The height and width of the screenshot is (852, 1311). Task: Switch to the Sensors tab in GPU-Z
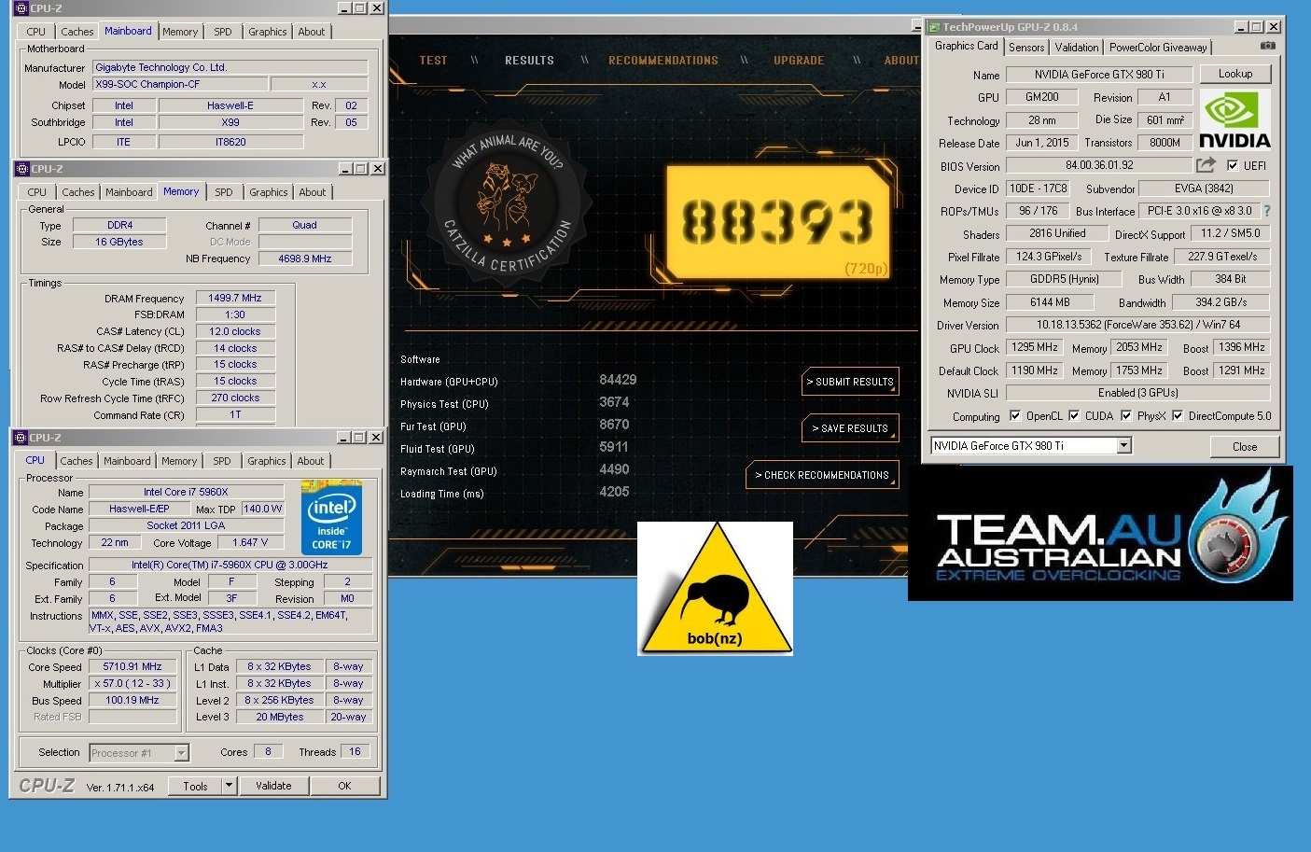1026,48
